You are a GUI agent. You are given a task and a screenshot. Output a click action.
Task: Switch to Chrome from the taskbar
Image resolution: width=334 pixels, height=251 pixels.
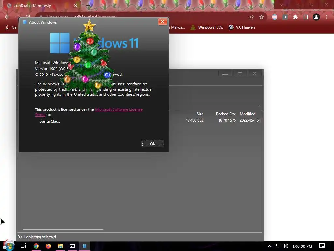pyautogui.click(x=36, y=246)
